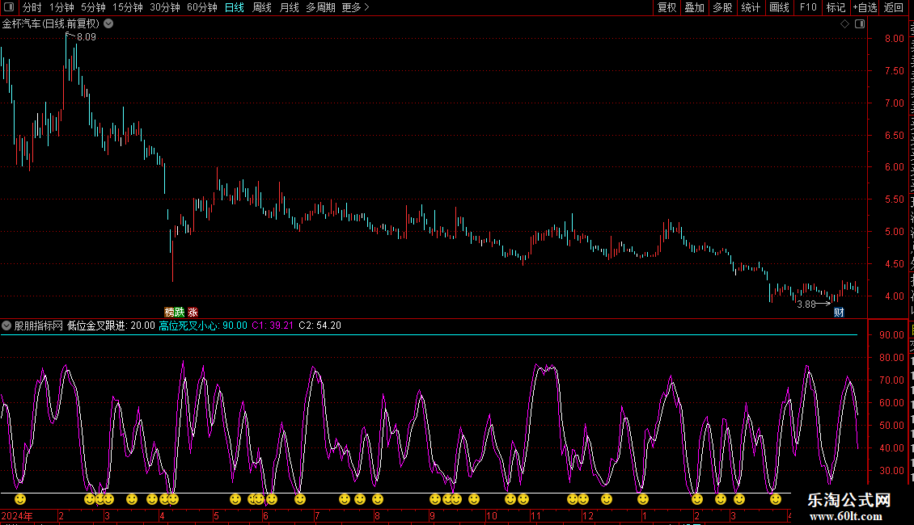
Task: Click the 30.00 indicator axis label
Action: point(892,471)
